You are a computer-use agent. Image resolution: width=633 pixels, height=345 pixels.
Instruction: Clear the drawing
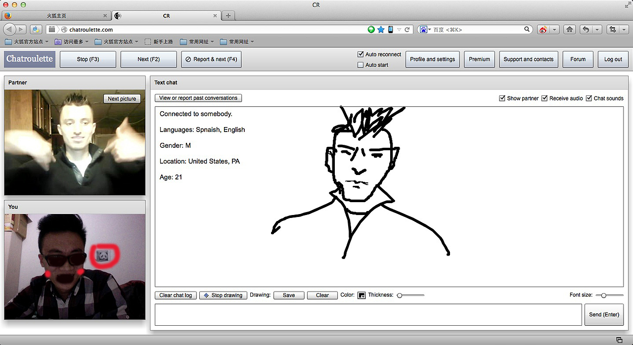(x=322, y=295)
